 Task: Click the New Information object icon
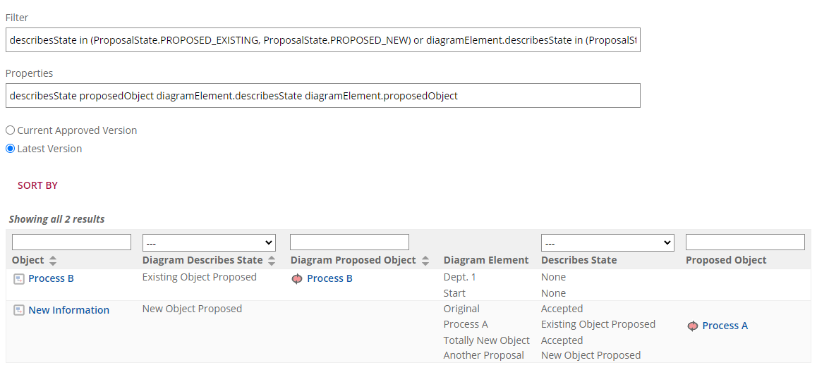(x=19, y=311)
